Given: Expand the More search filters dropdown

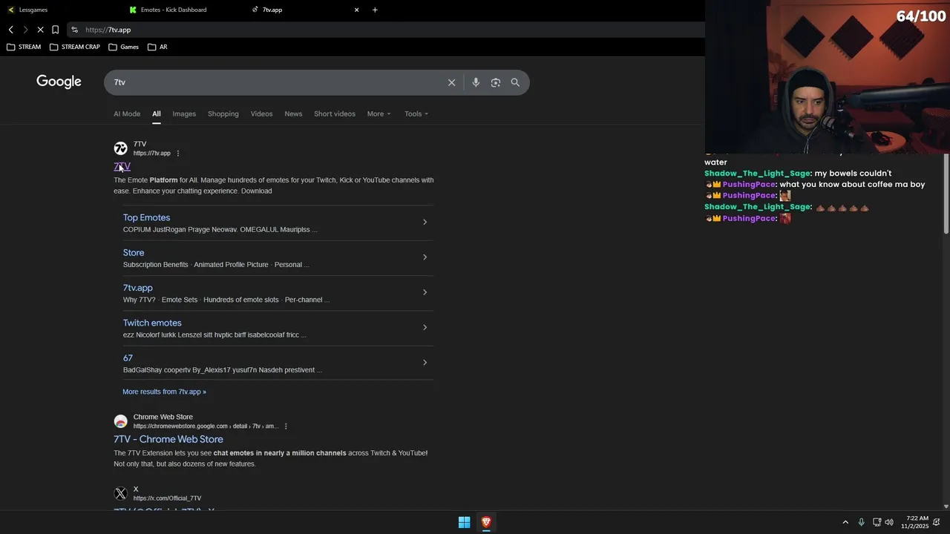Looking at the screenshot, I should click(379, 113).
